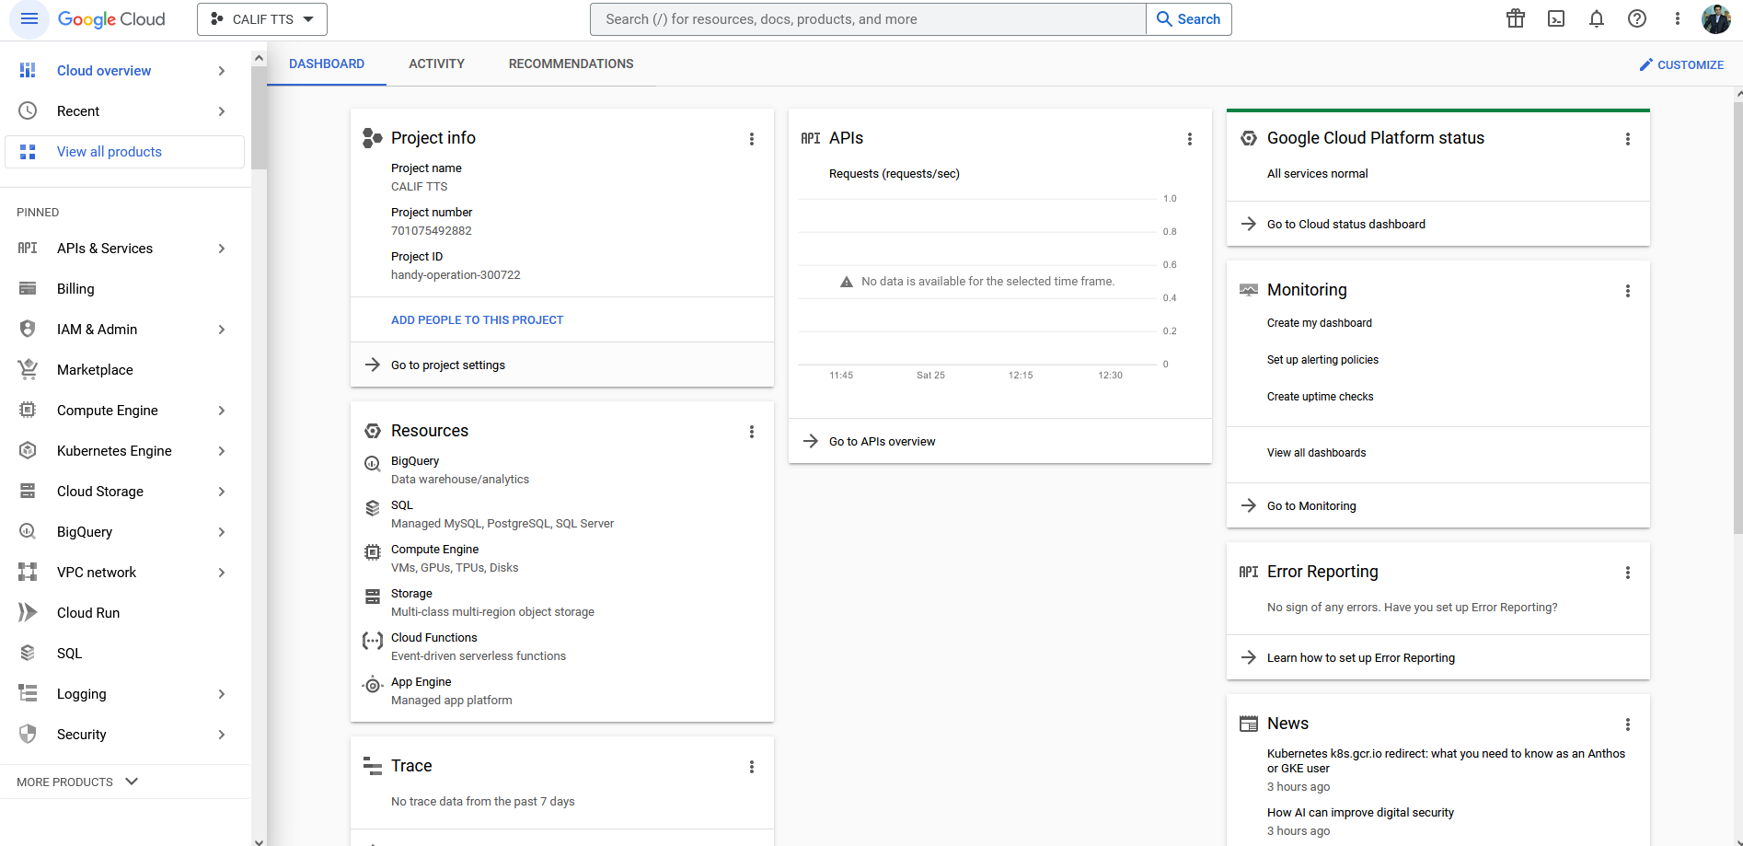
Task: Switch to the ACTIVITY tab
Action: click(436, 64)
